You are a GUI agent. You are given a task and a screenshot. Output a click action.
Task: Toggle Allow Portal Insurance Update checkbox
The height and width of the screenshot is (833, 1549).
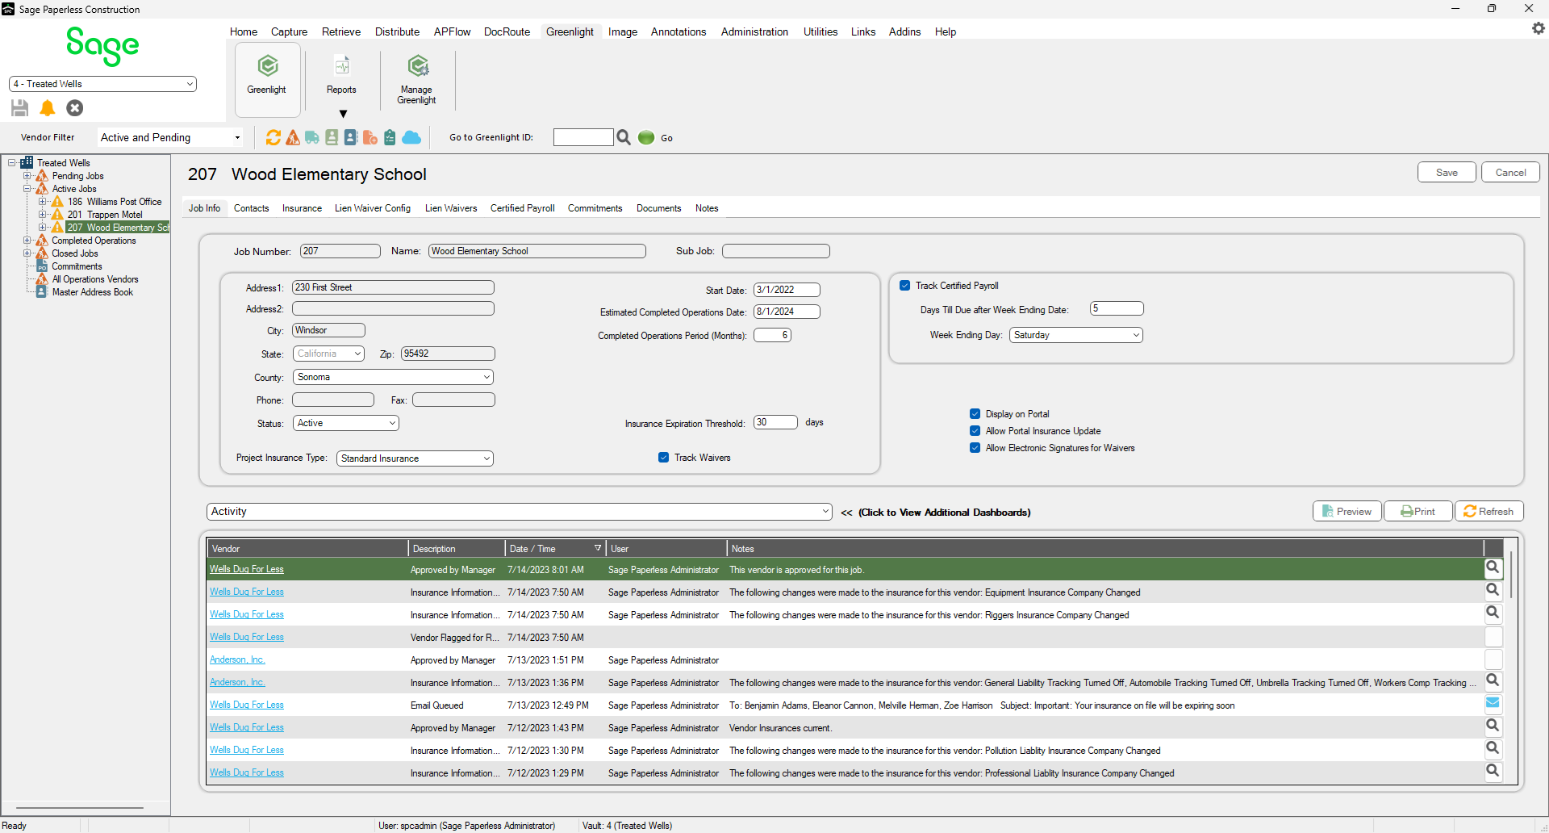point(975,431)
